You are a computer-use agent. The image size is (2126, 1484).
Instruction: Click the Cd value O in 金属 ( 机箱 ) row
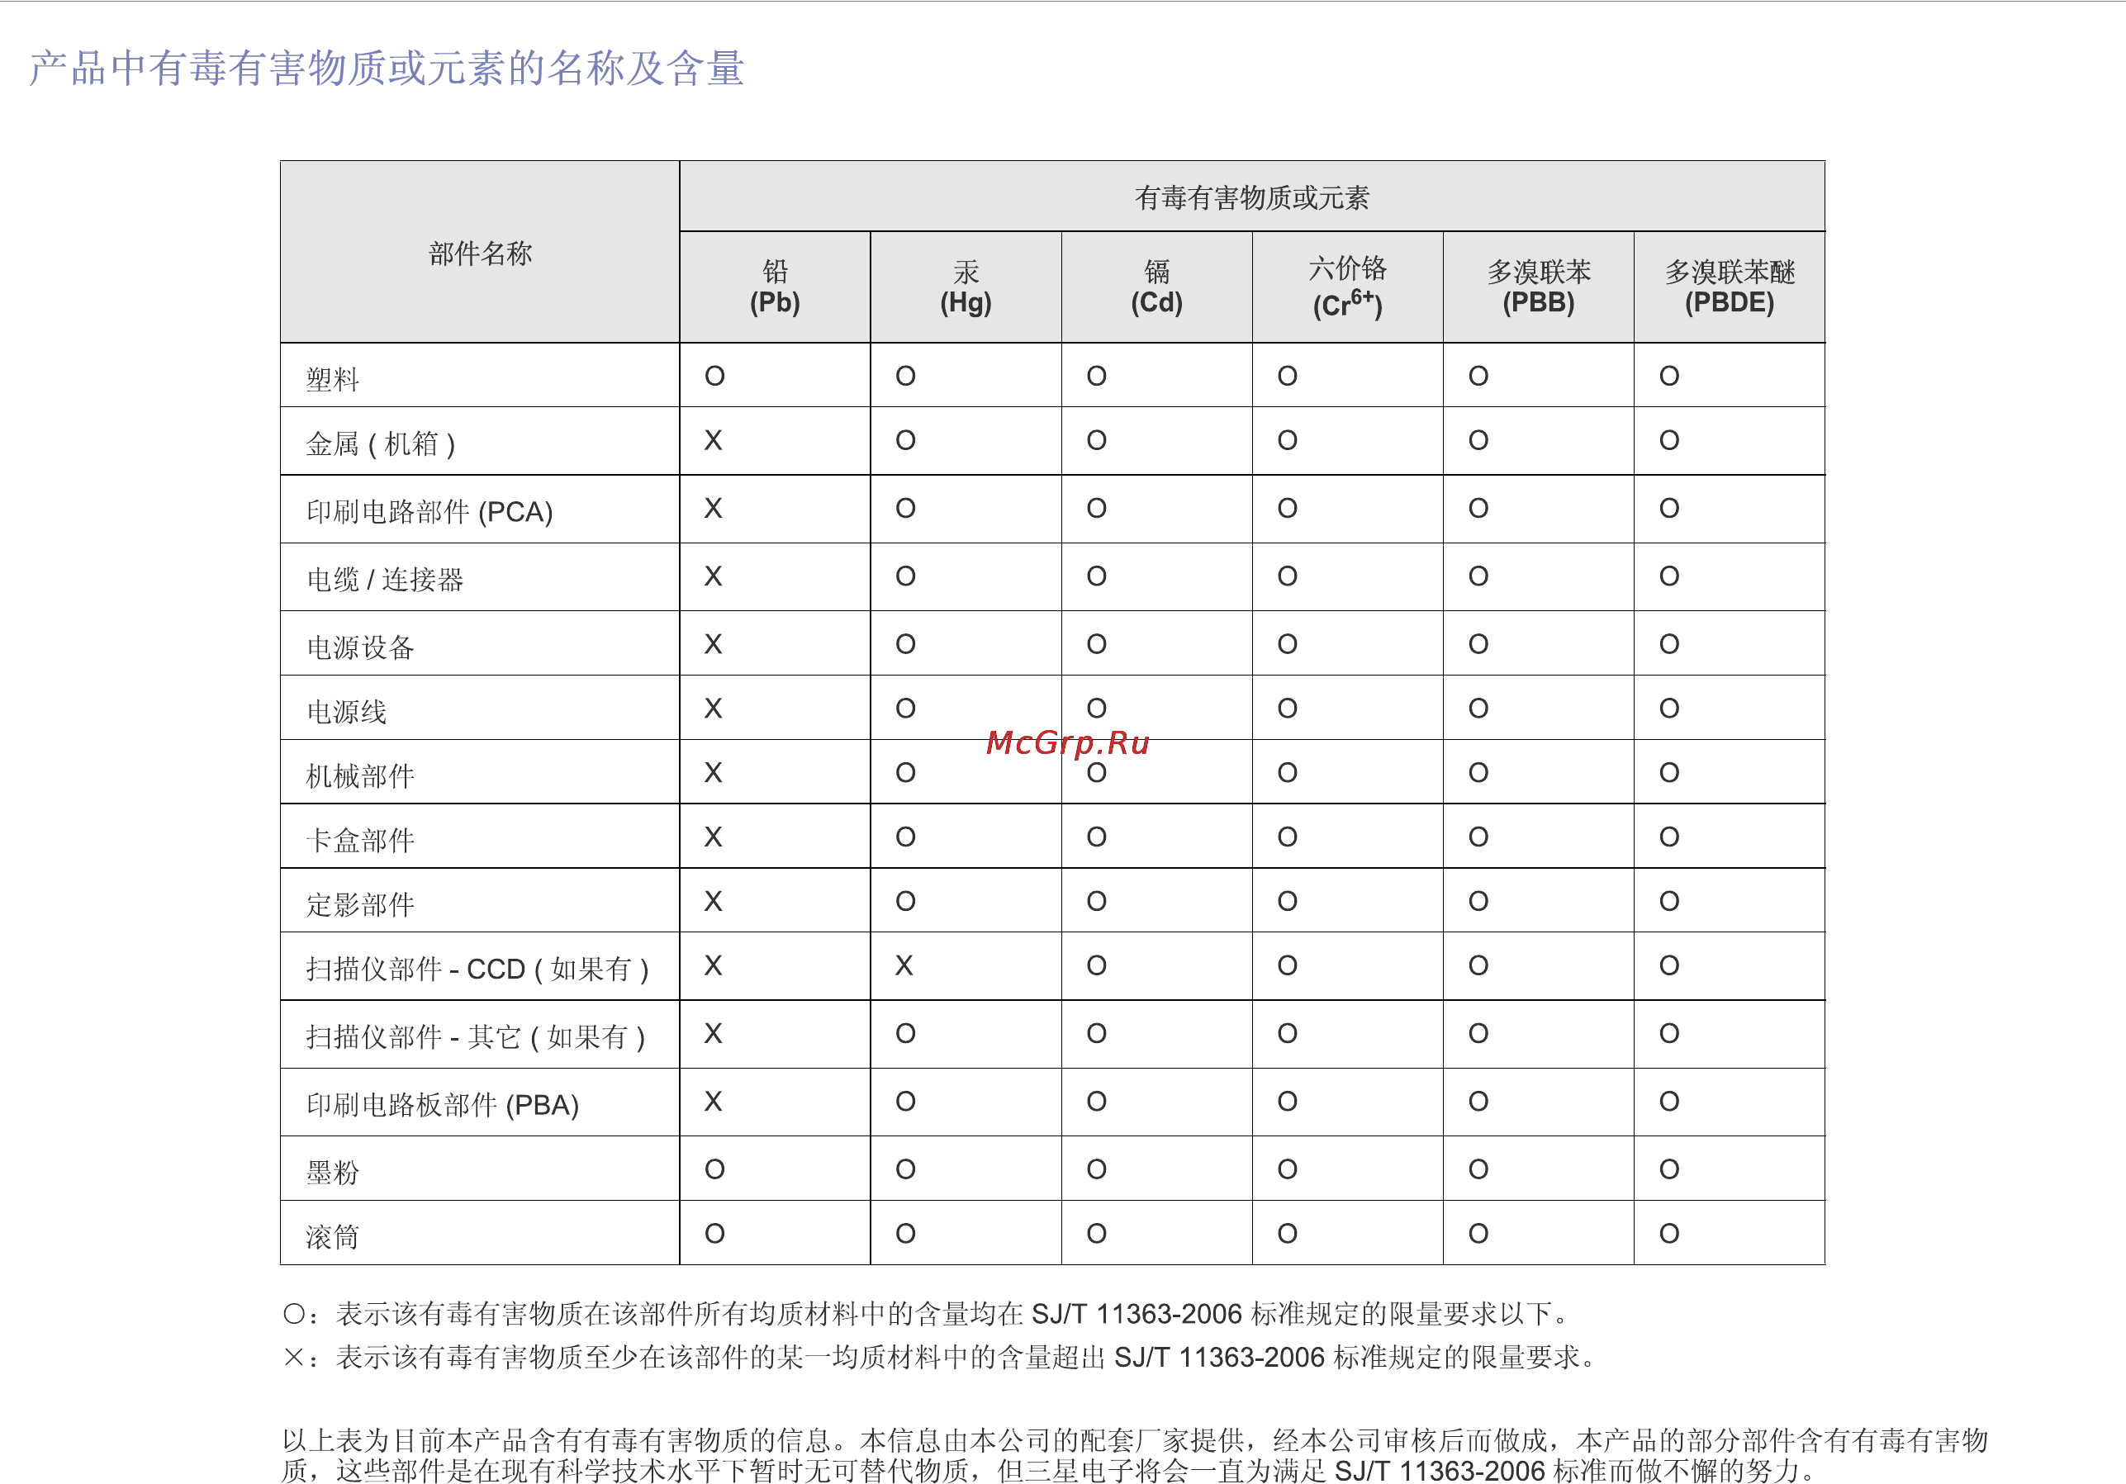pos(1096,439)
